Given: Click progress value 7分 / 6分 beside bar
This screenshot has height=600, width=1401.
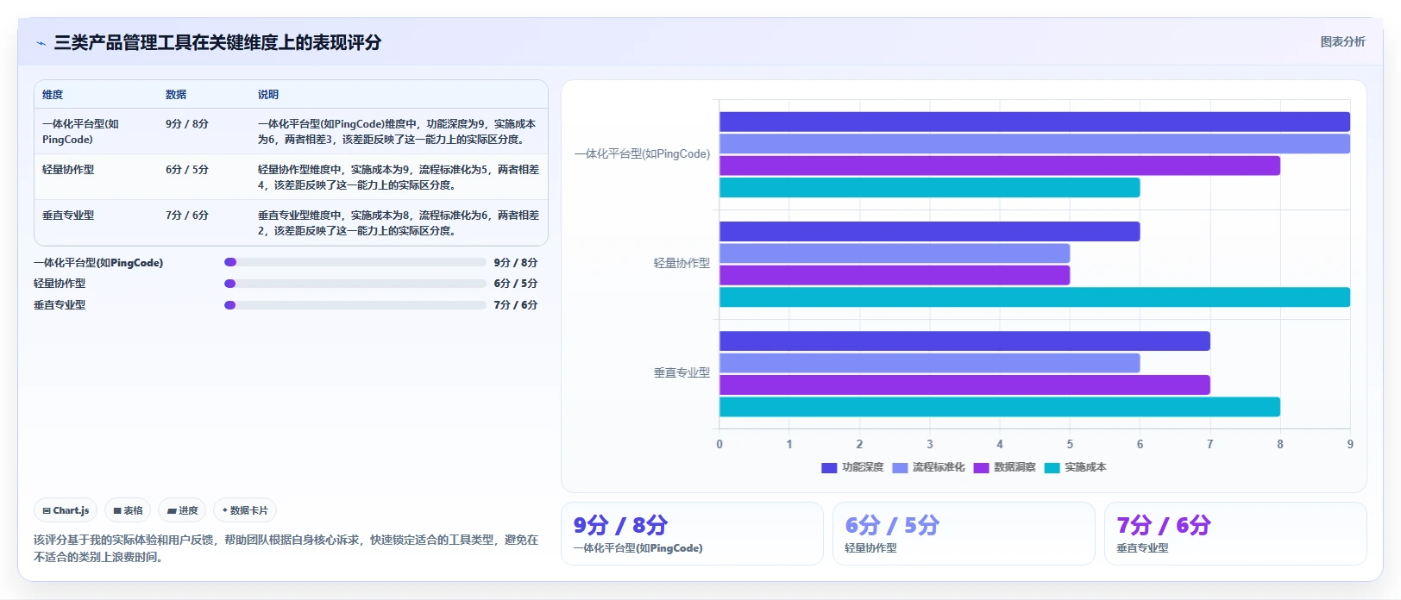Looking at the screenshot, I should 516,305.
